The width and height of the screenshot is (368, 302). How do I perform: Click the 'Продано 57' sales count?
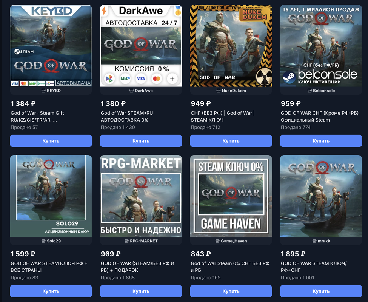tap(24, 128)
